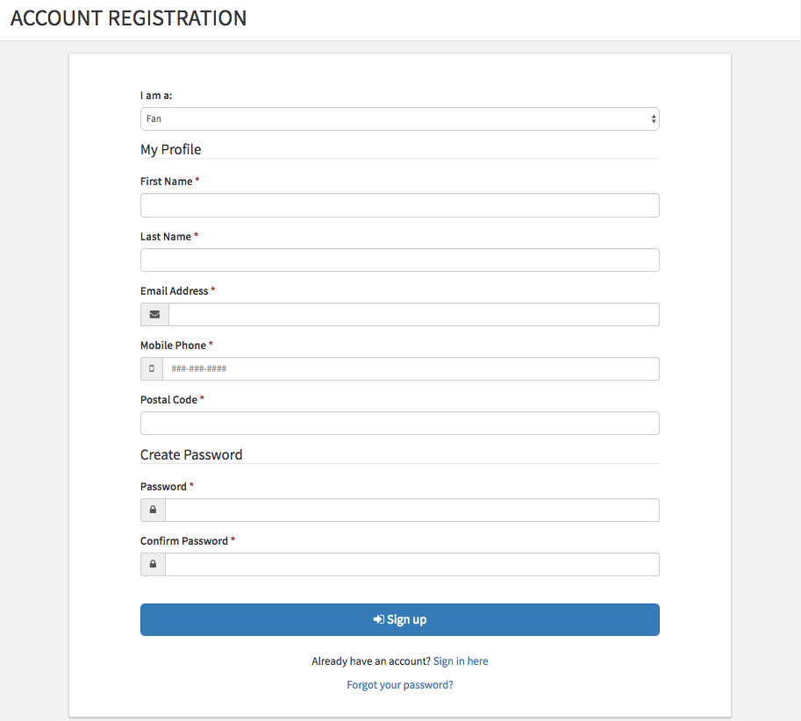Click the dropdown arrows on the Fan selector

point(654,119)
